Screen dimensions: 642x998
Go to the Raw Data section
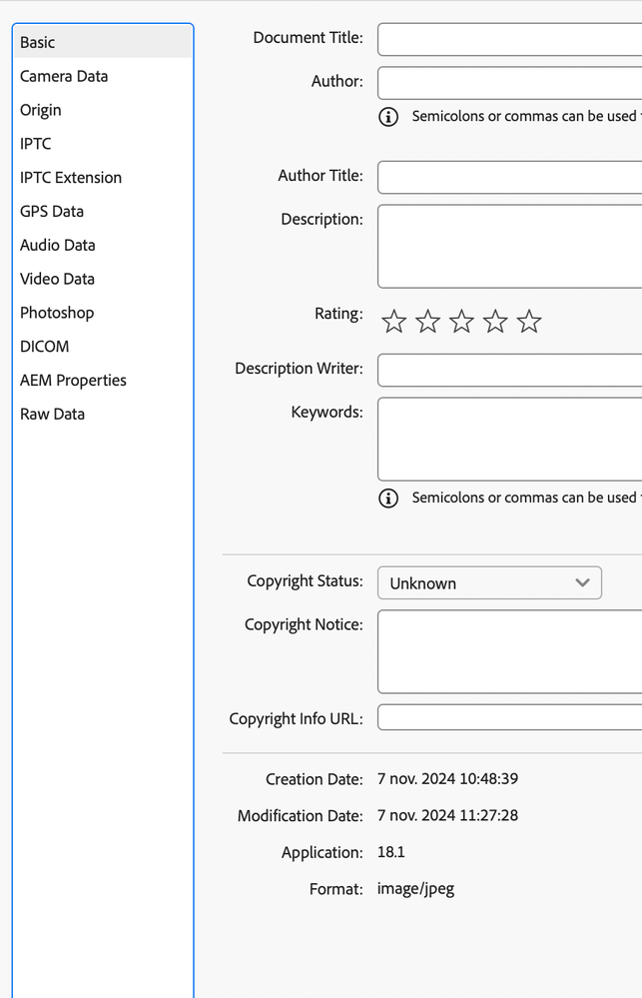click(52, 414)
